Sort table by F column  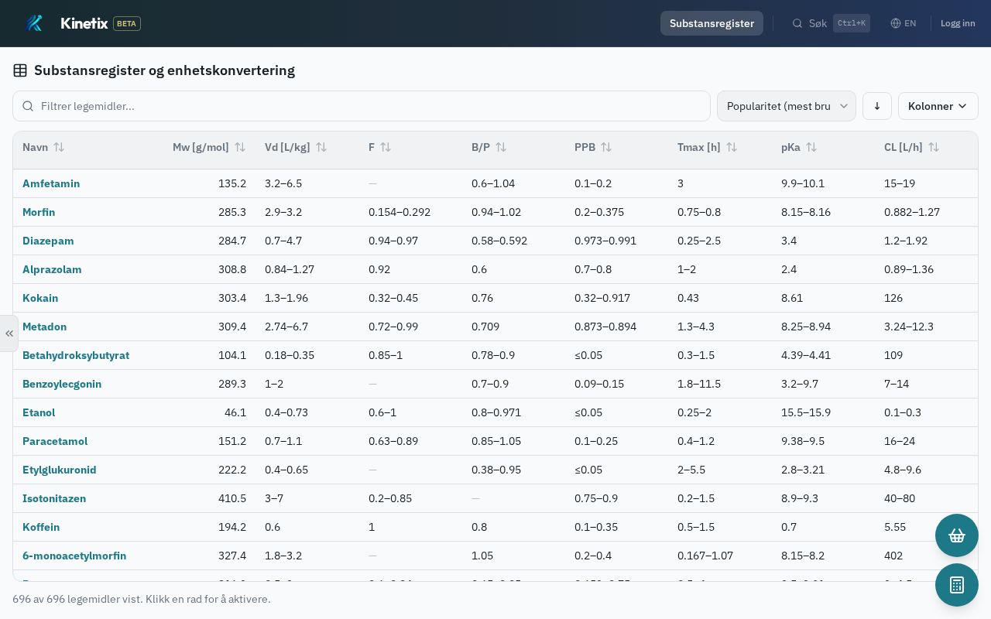click(x=379, y=147)
